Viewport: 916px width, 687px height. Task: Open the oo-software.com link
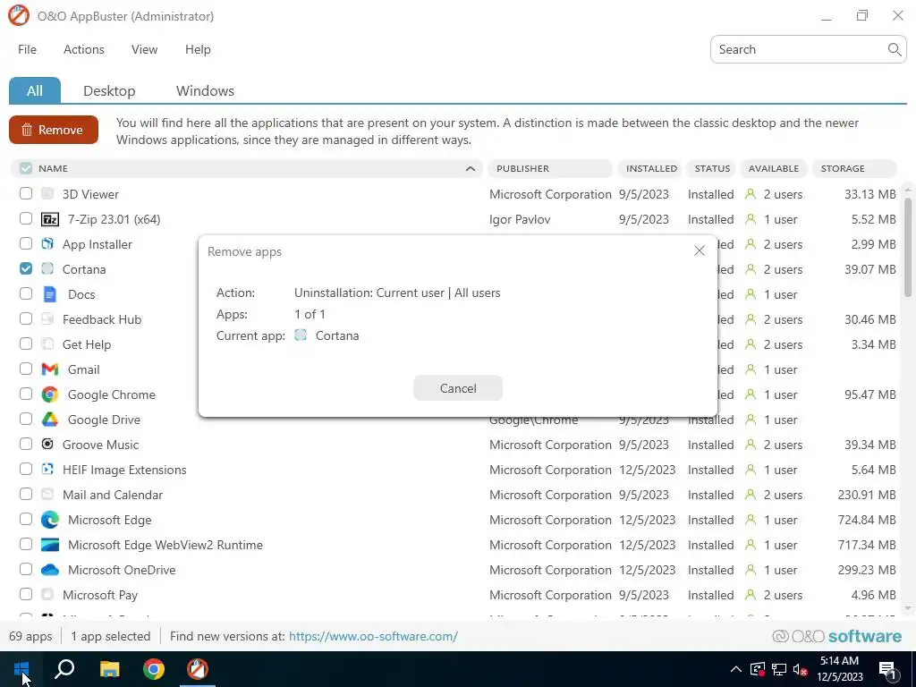pos(373,636)
